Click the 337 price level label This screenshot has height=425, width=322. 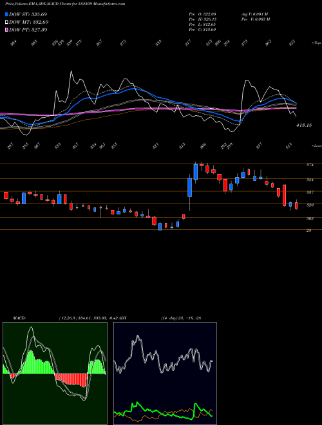[x=310, y=192]
